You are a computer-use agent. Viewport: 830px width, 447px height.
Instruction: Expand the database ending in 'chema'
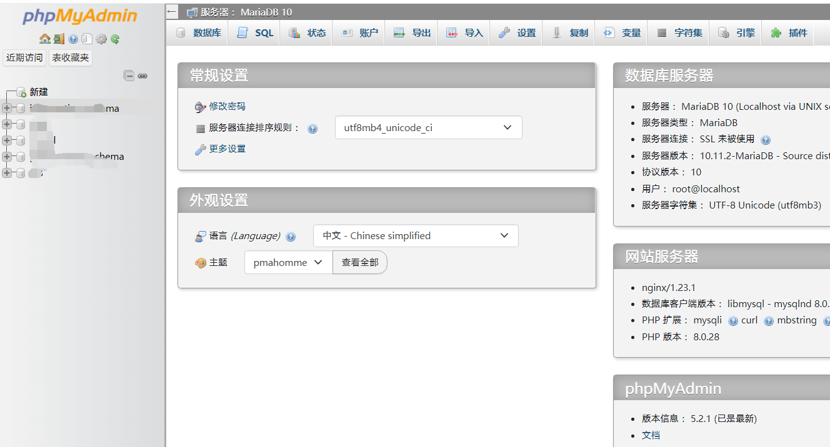(x=7, y=156)
